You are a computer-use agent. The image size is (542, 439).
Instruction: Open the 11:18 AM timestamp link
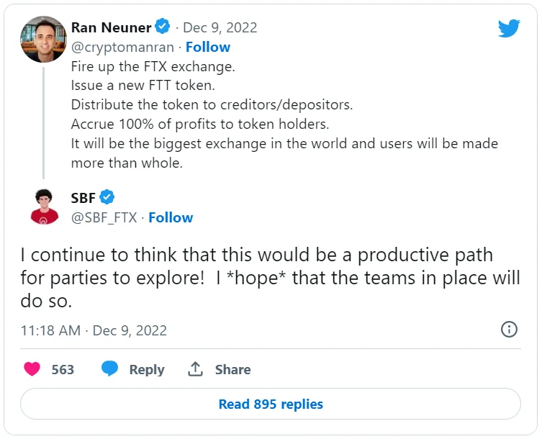[94, 330]
